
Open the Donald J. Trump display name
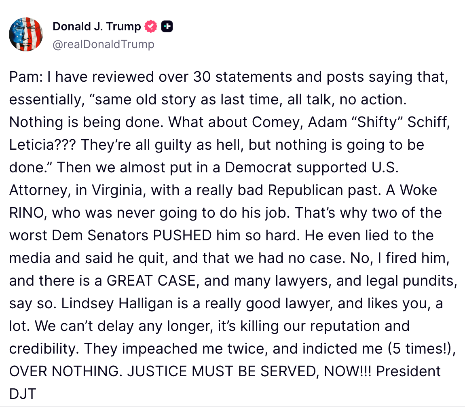coord(97,27)
